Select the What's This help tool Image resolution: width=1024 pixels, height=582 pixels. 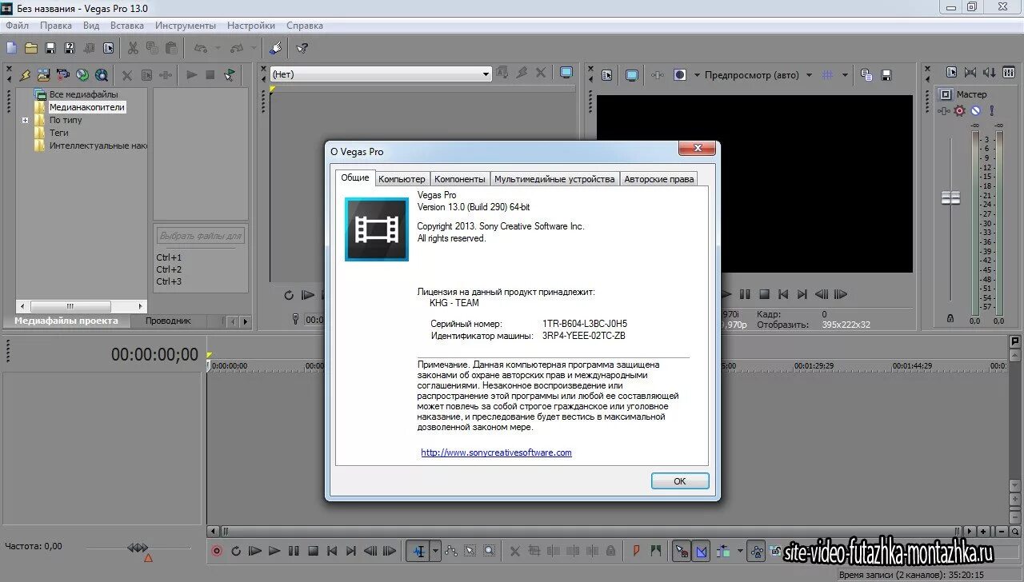point(301,48)
